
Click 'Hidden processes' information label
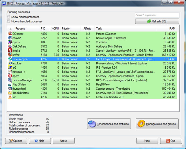click(x=19, y=122)
